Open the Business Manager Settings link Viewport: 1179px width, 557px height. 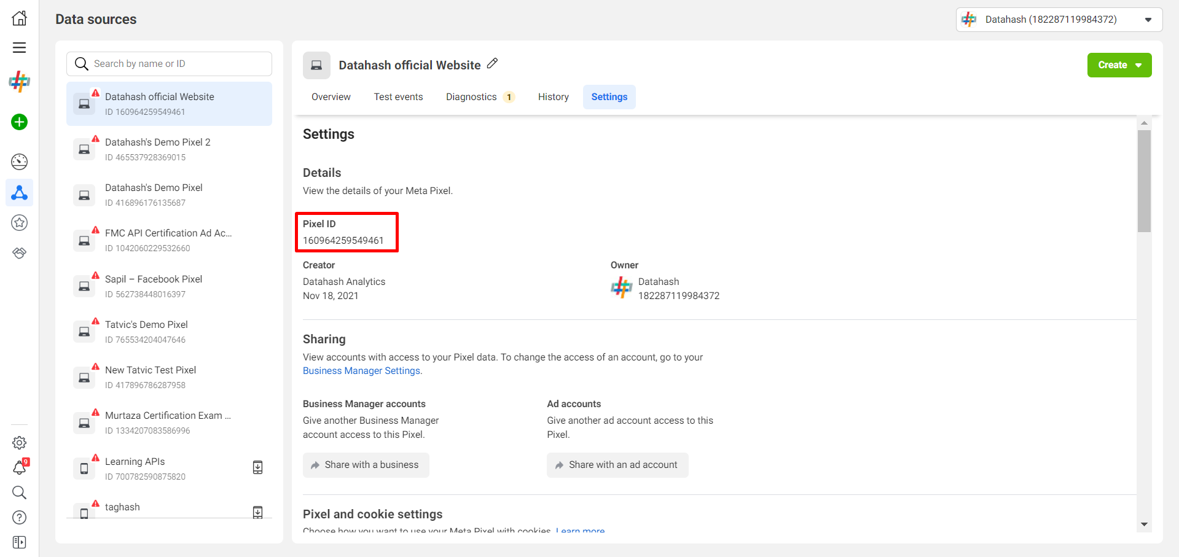coord(362,371)
